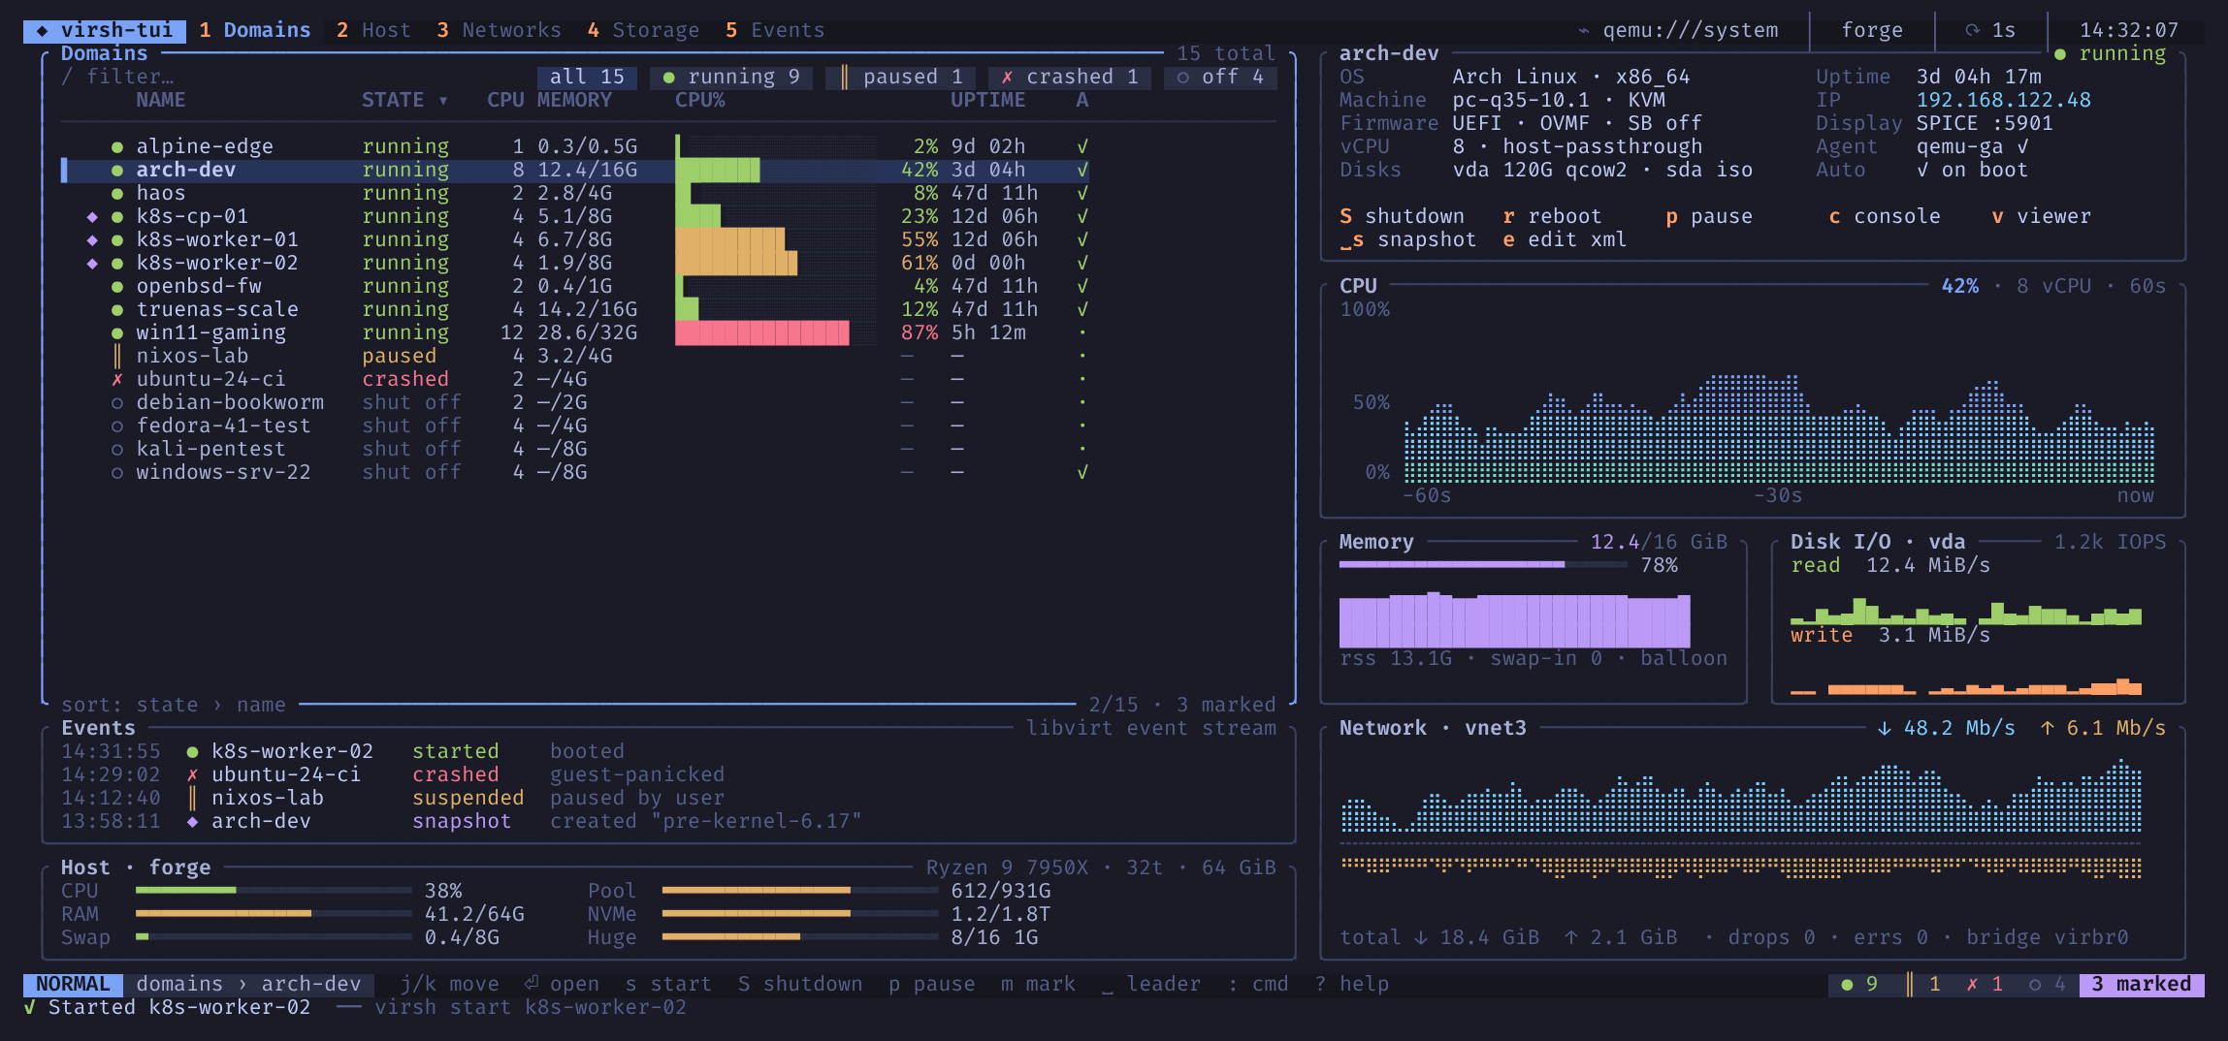
Task: Click the '3 marked' status bar badge
Action: click(2142, 984)
